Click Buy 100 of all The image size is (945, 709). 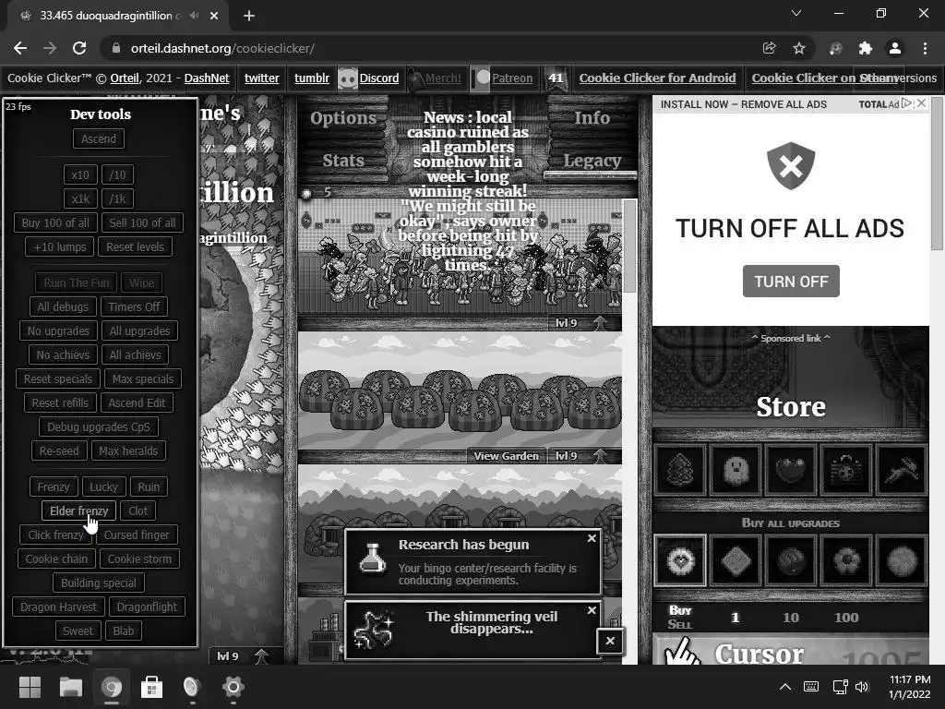click(x=55, y=222)
